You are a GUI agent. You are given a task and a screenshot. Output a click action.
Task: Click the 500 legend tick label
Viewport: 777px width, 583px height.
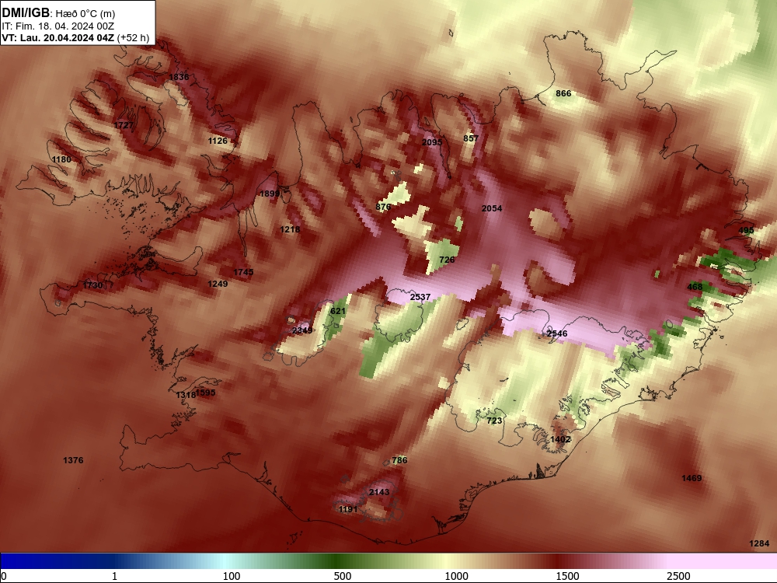pyautogui.click(x=343, y=576)
